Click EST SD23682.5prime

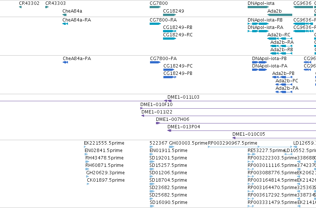(x=152, y=192)
